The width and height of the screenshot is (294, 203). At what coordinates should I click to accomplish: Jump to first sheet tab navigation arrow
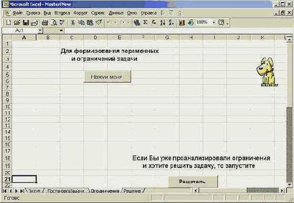(x=5, y=191)
